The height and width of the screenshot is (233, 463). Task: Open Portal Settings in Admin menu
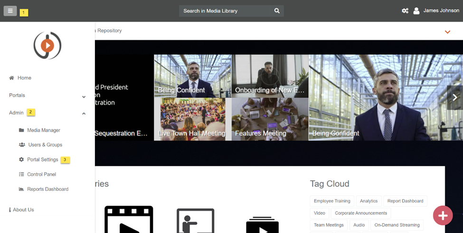[42, 160]
